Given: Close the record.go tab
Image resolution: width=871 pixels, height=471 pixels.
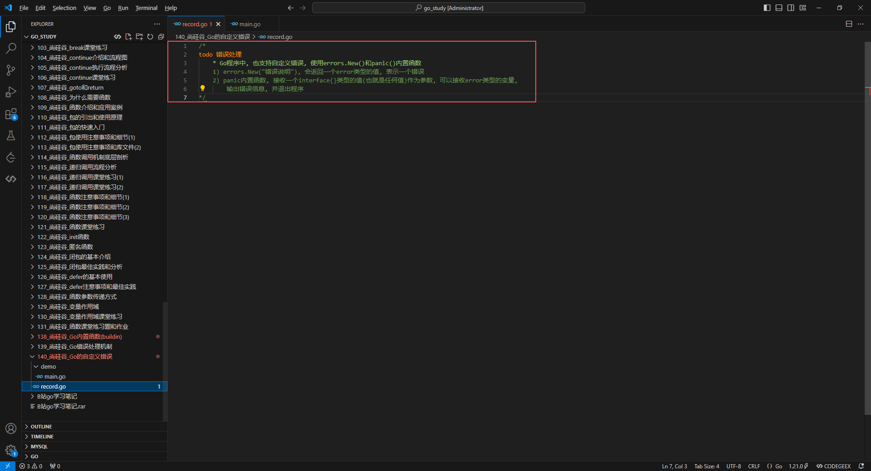Looking at the screenshot, I should (x=218, y=24).
